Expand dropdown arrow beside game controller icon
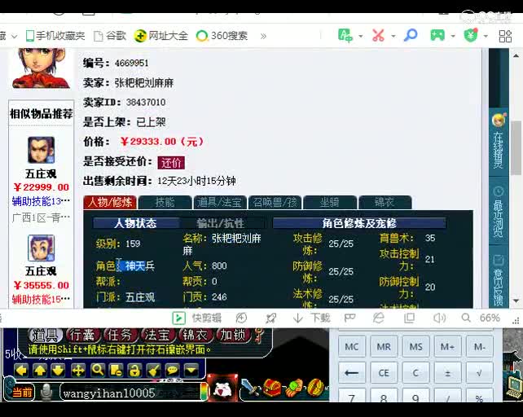This screenshot has width=523, height=417. click(453, 36)
